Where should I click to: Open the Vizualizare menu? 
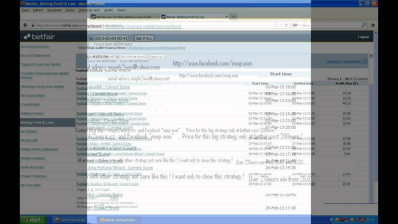(x=54, y=10)
